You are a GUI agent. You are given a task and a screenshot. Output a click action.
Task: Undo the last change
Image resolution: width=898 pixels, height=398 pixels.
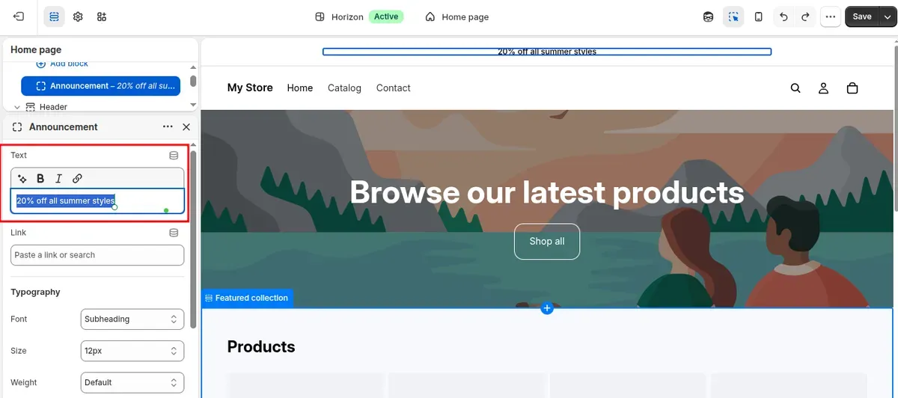coord(784,16)
